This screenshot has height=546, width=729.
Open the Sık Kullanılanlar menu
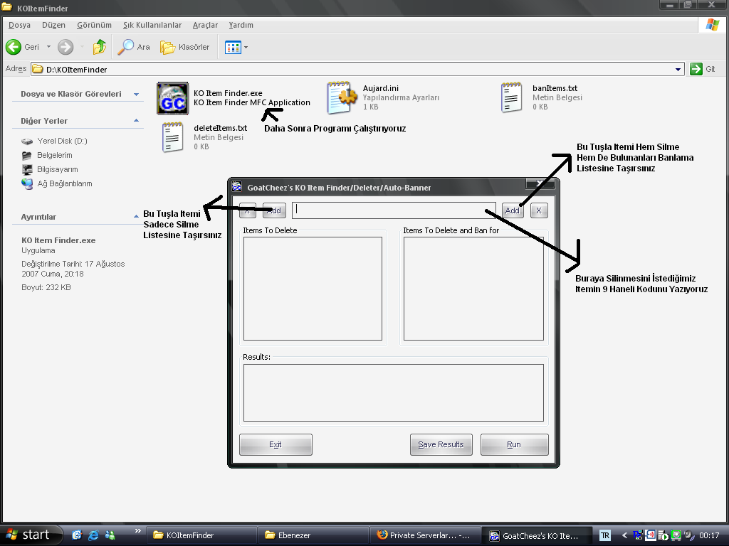152,25
